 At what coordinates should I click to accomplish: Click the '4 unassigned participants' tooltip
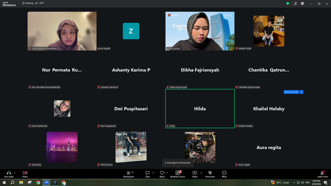(177, 163)
